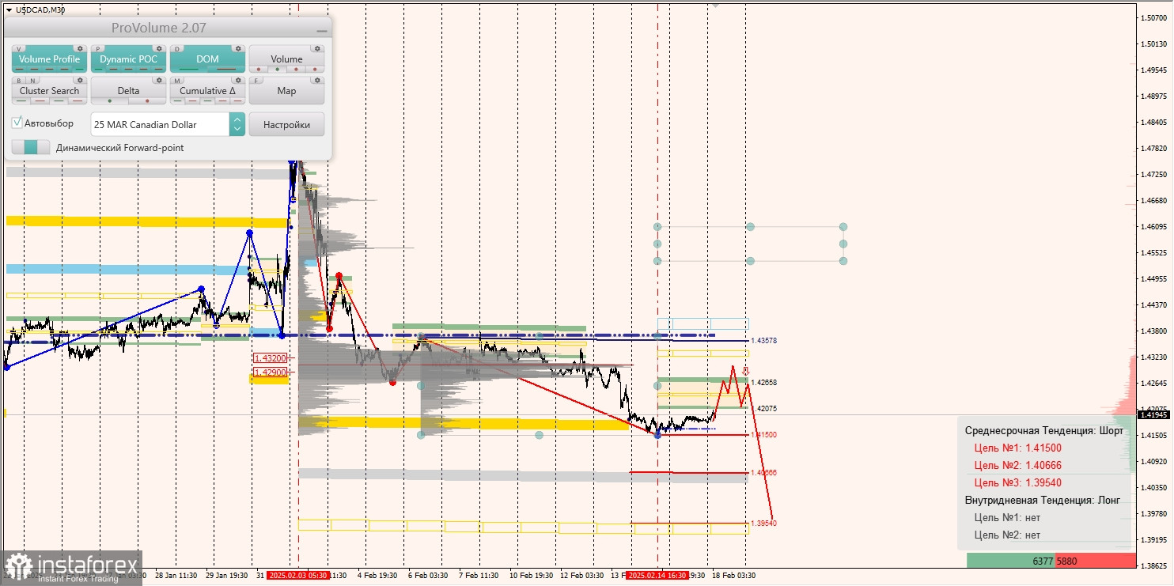Enable the Delta indicator
Screen dimensions: 1174x586
128,91
